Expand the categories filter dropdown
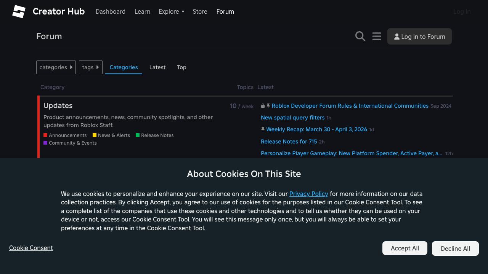Image resolution: width=488 pixels, height=274 pixels. point(56,67)
